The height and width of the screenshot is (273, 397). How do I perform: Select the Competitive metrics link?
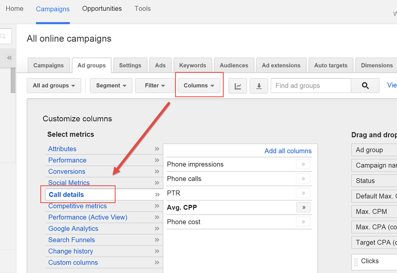pyautogui.click(x=77, y=206)
